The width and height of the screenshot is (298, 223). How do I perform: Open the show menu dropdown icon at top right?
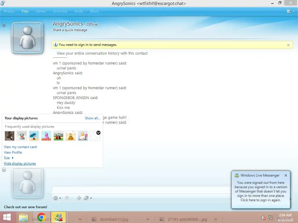tap(290, 11)
